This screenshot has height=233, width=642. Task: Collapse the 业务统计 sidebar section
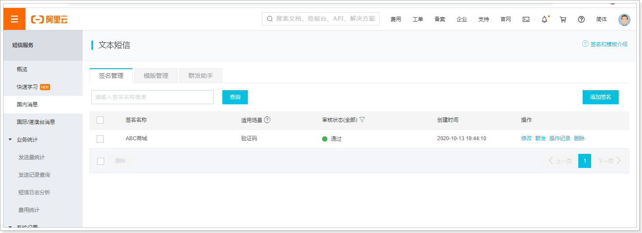(10, 140)
